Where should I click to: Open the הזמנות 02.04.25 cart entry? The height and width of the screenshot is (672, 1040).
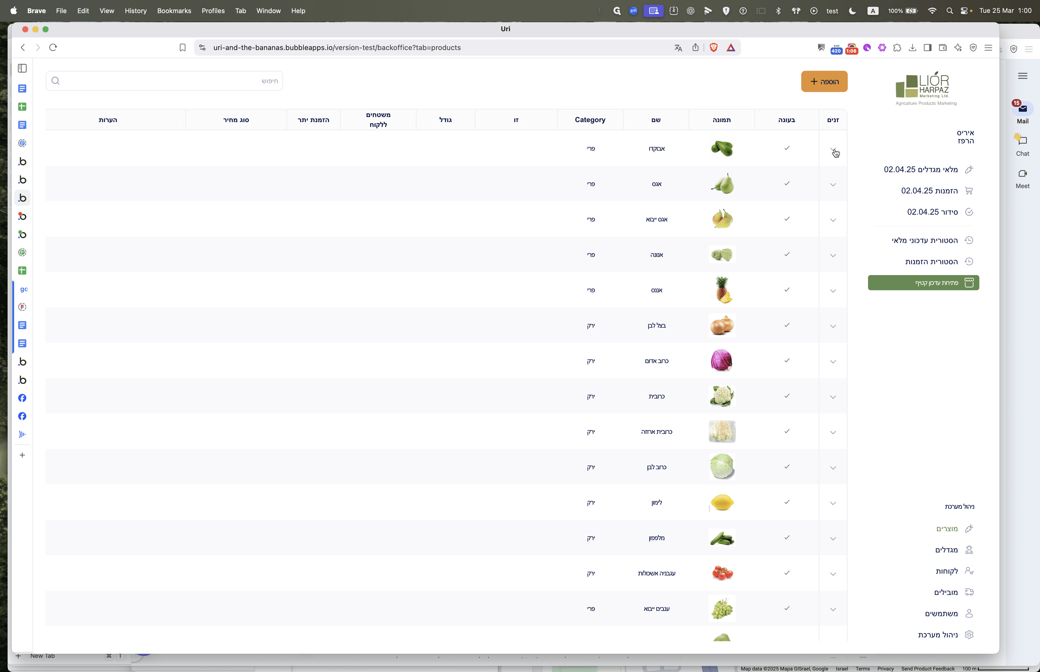click(937, 191)
